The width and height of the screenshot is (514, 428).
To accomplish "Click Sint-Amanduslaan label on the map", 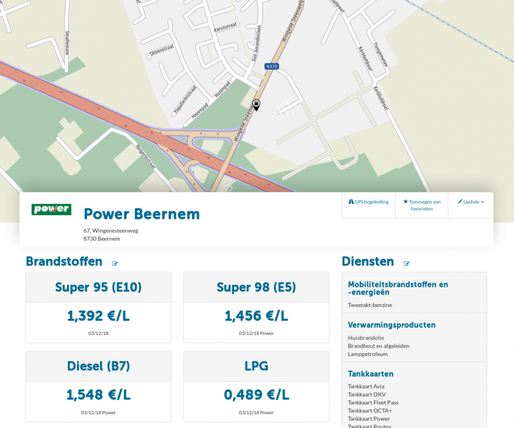I will pos(256,43).
